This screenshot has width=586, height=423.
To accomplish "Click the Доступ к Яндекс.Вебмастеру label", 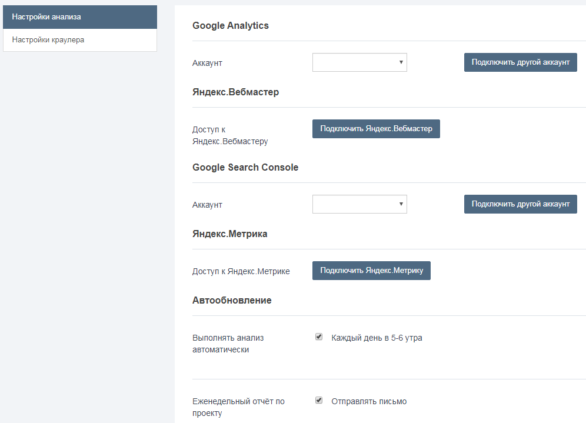I will 230,135.
